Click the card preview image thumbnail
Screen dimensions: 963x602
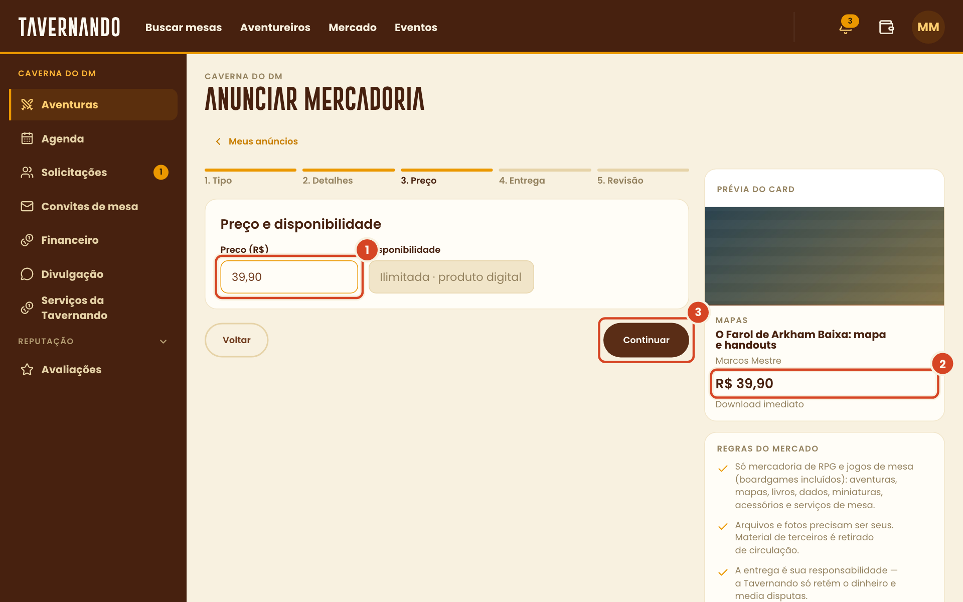(825, 256)
